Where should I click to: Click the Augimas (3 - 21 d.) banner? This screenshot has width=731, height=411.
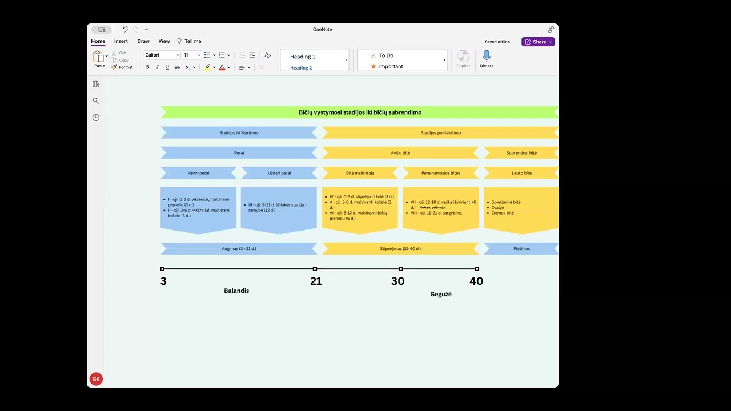pyautogui.click(x=239, y=249)
